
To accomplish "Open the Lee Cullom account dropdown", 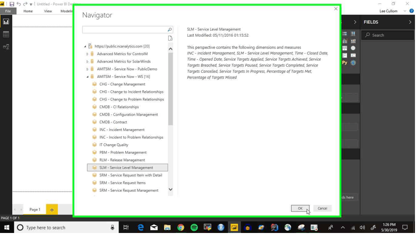I will click(405, 11).
